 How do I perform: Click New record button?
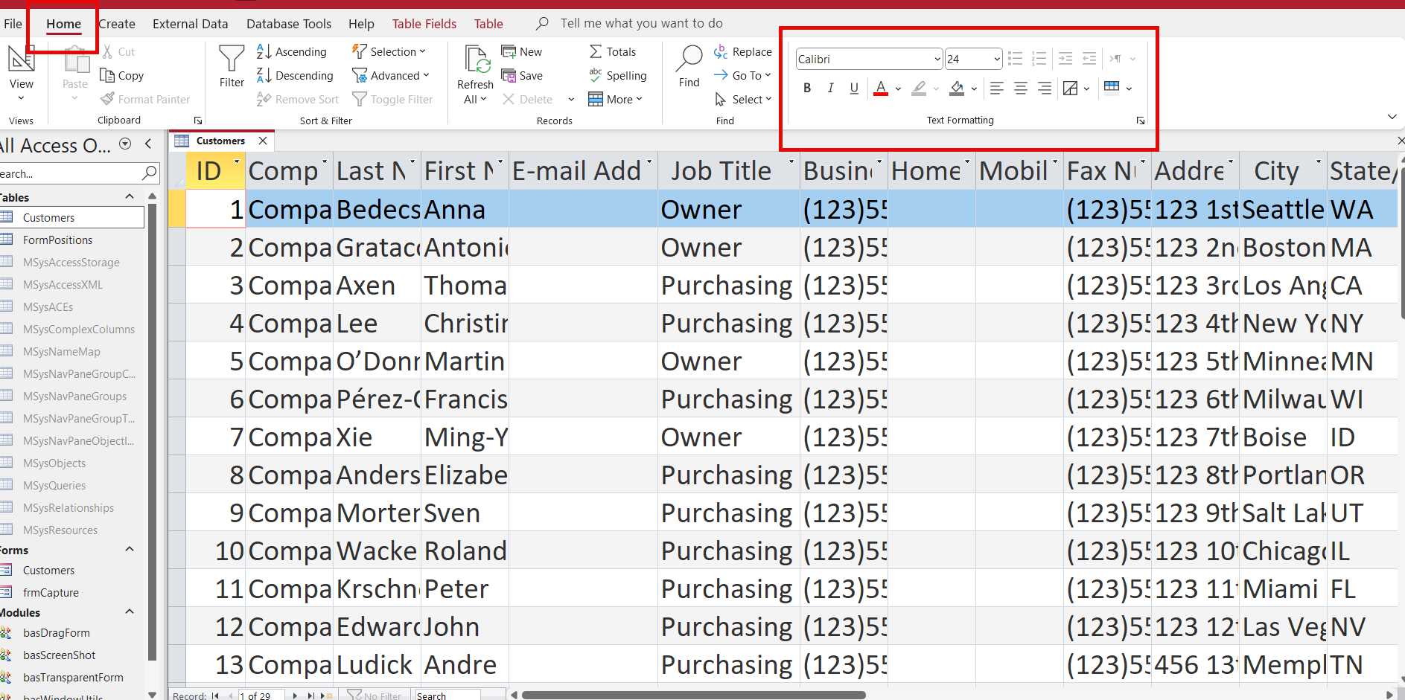tap(522, 52)
